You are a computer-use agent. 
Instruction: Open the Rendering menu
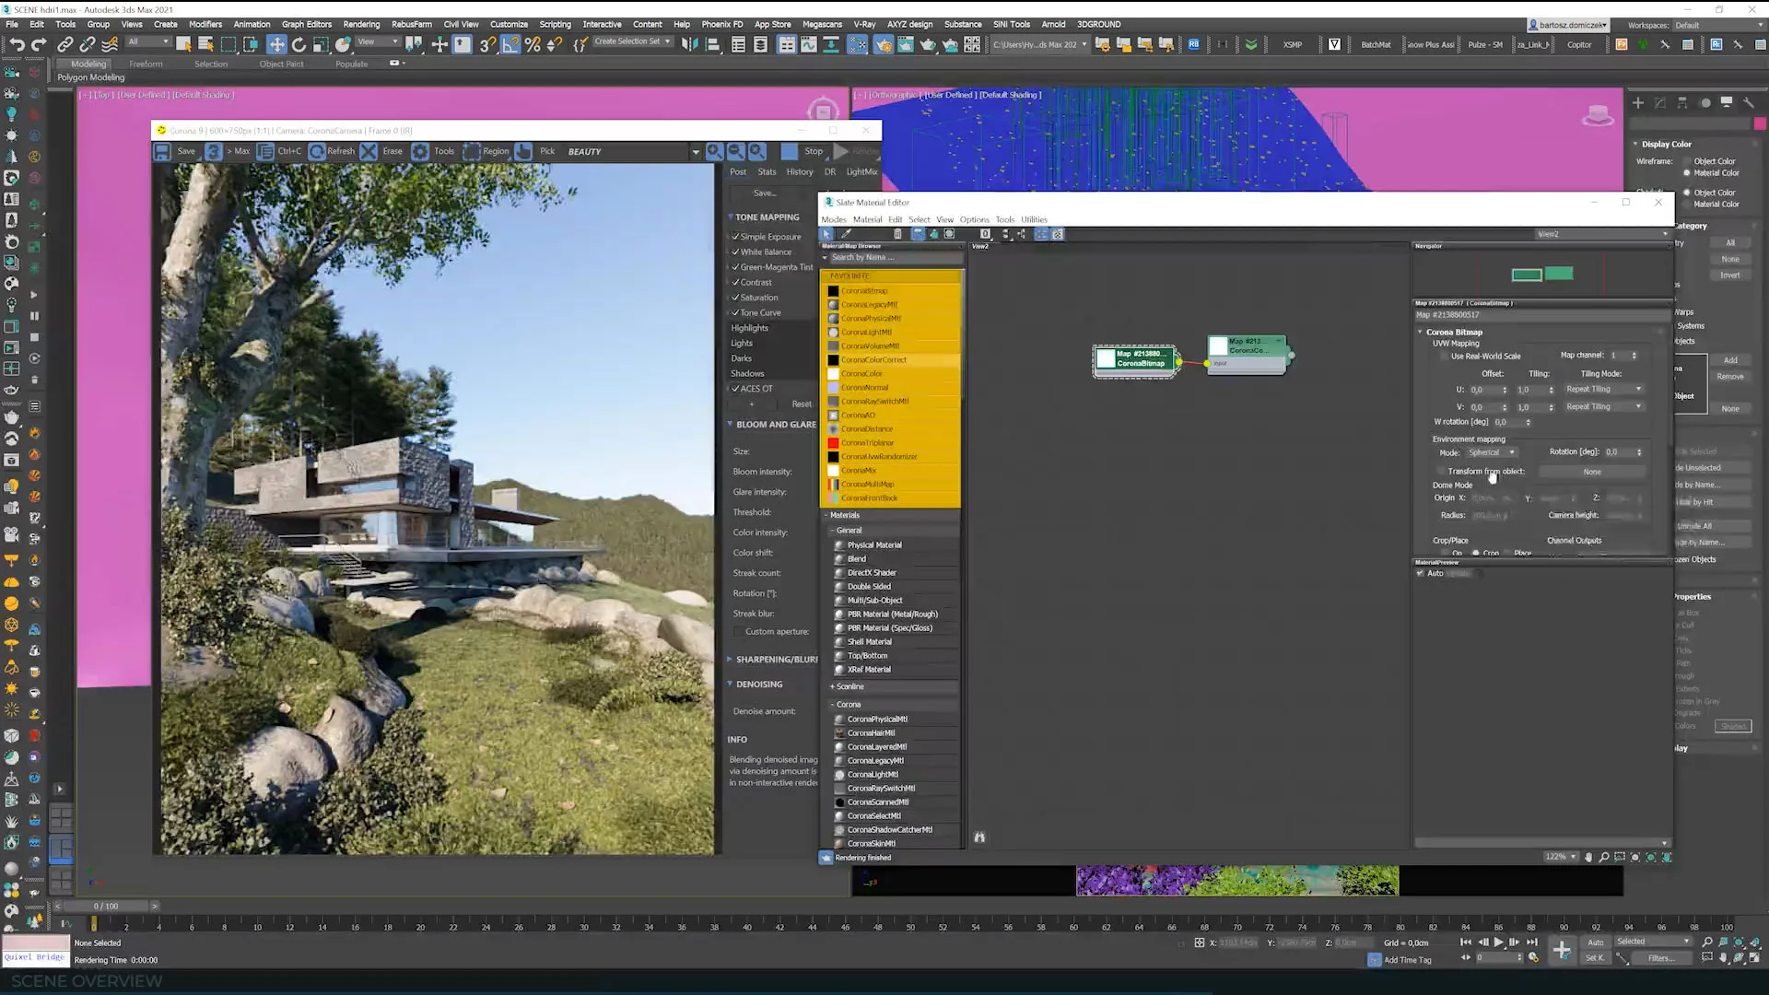click(361, 24)
